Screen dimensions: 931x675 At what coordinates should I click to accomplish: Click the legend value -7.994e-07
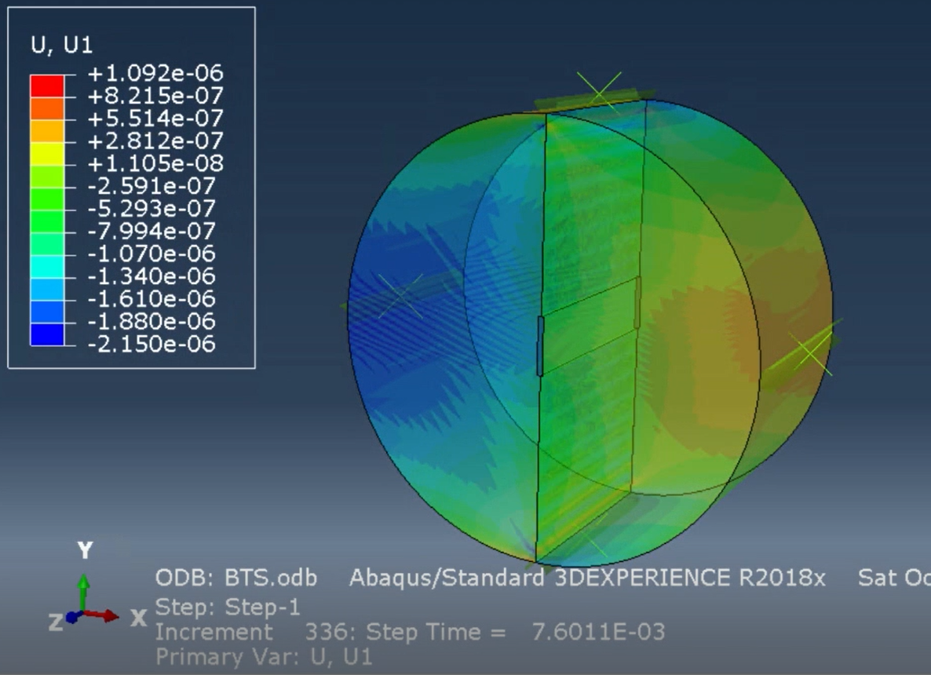click(152, 231)
